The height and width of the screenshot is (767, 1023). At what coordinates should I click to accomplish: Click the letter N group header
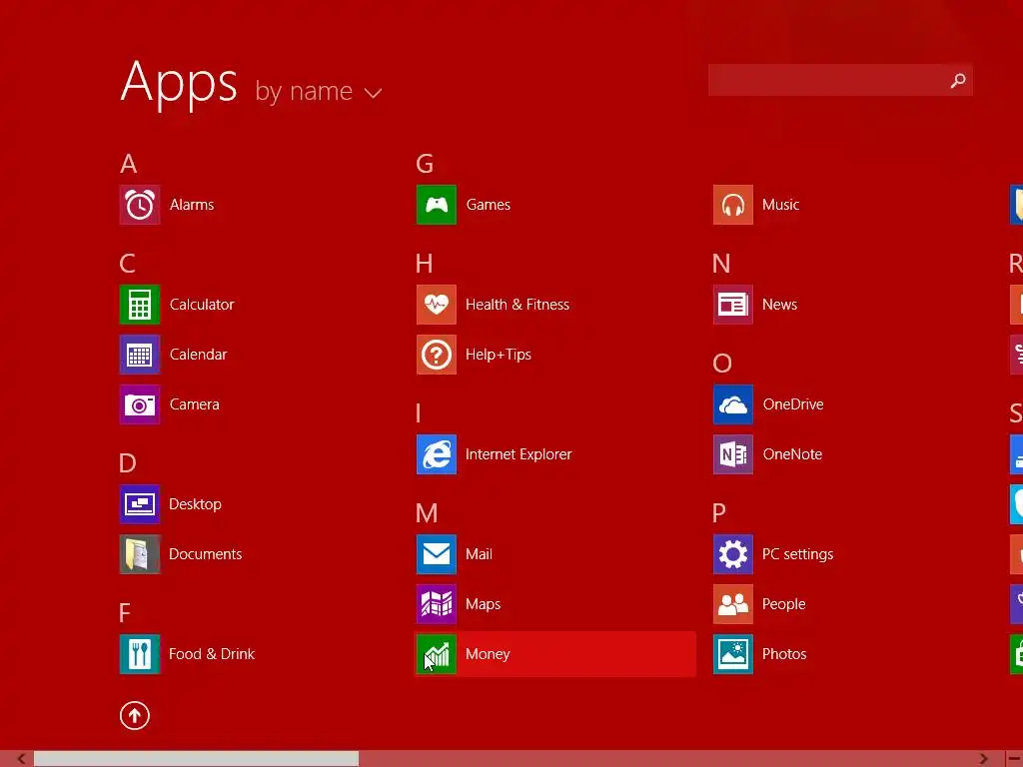tap(721, 264)
